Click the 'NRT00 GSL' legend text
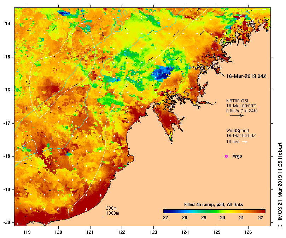Viewport: 286px width, 238px height. click(x=238, y=101)
